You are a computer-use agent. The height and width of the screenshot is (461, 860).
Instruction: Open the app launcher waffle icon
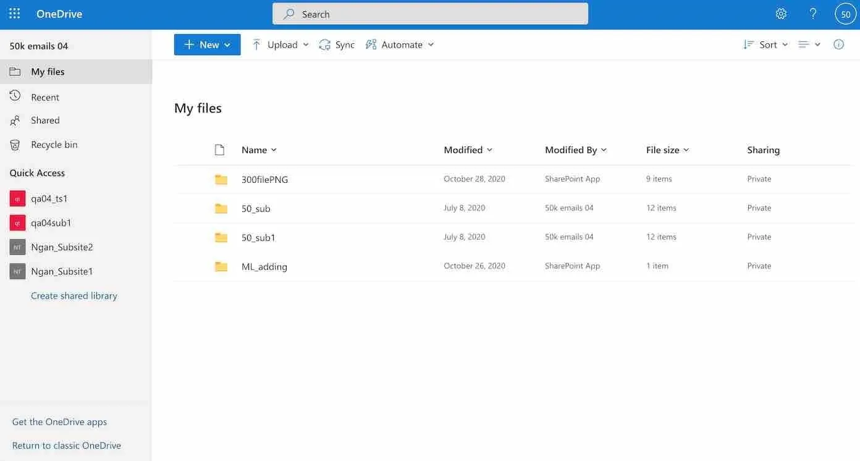click(15, 14)
